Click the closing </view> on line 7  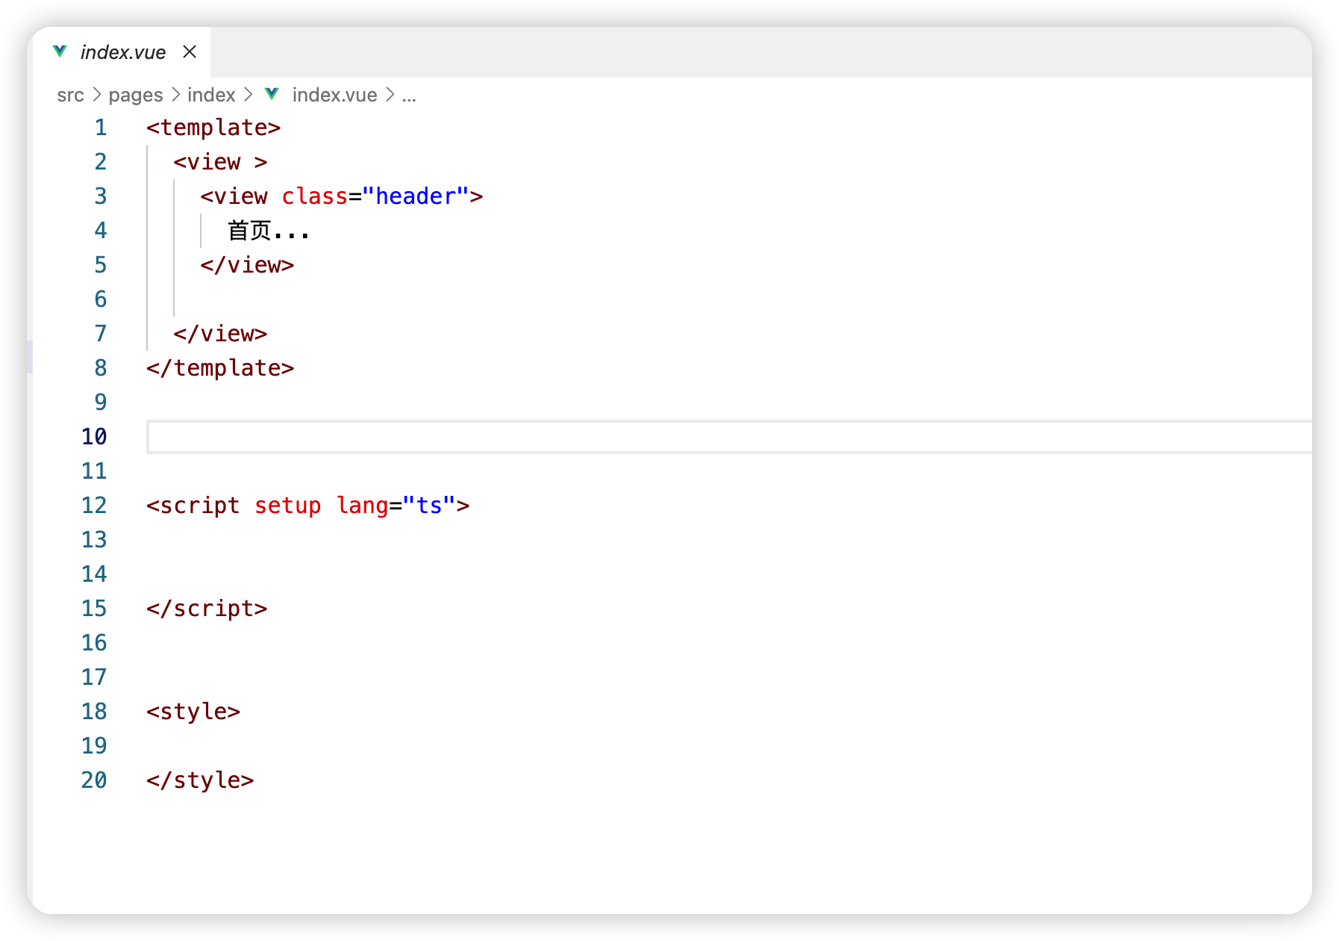coord(220,334)
